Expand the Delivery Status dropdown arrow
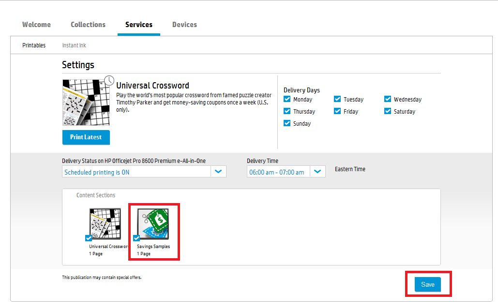This screenshot has width=498, height=308. 218,172
